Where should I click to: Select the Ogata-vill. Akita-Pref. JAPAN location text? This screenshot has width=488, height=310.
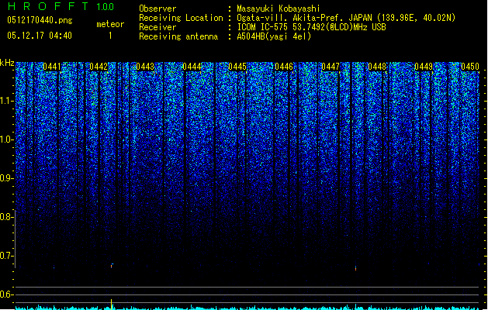coord(346,18)
